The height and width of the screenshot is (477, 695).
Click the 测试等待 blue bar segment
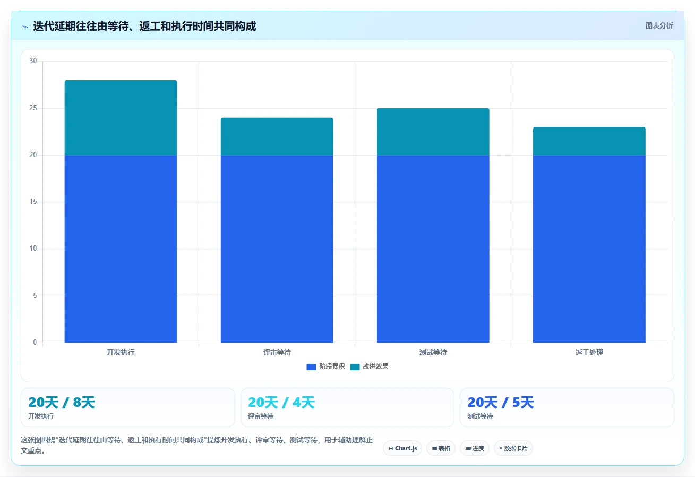[x=433, y=249]
